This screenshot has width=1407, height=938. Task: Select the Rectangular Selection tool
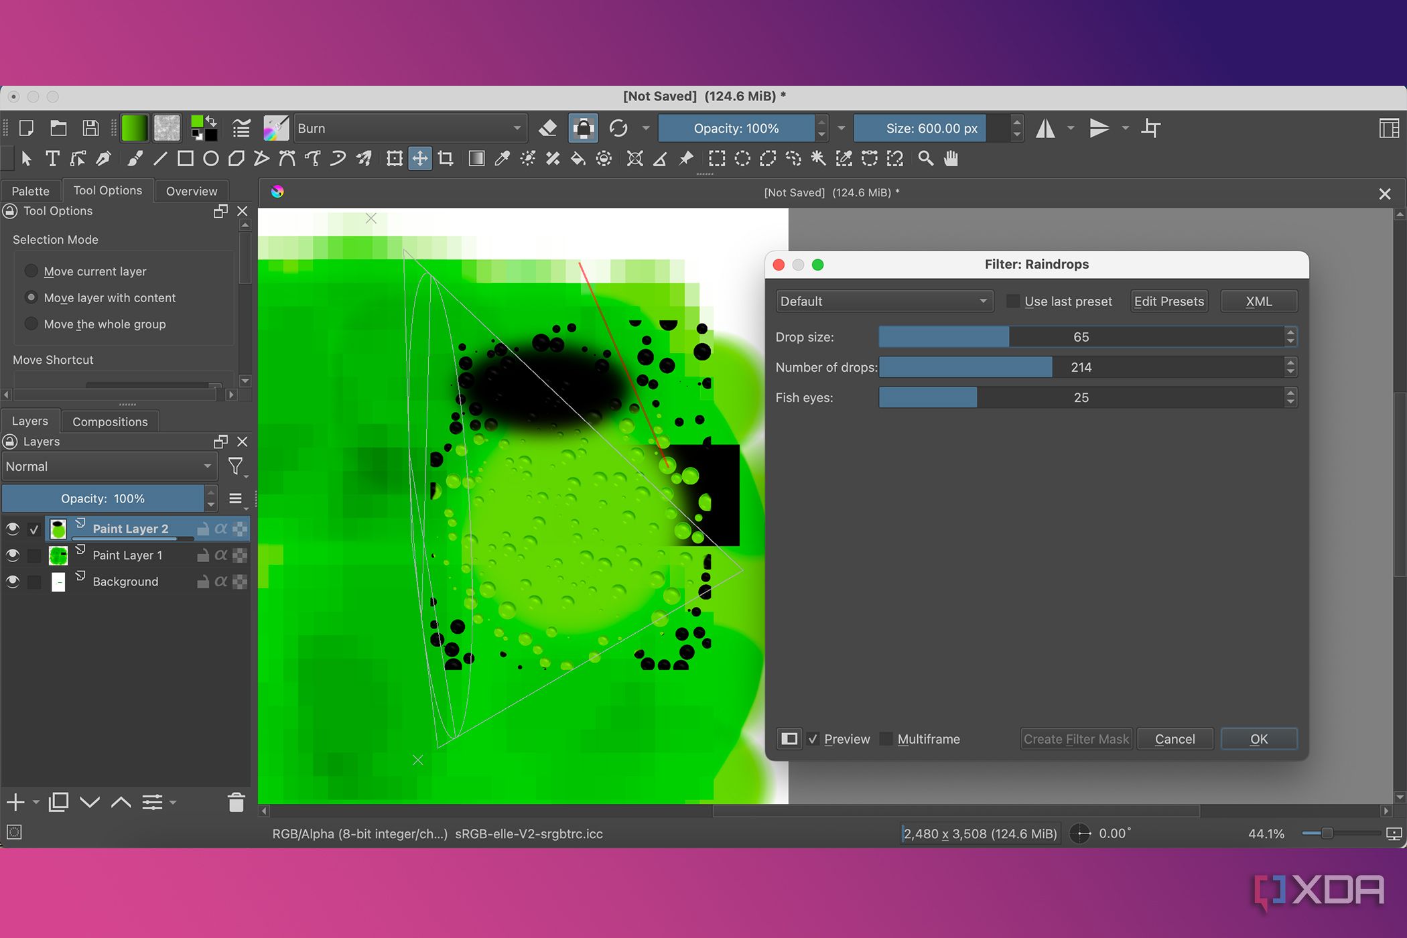[x=717, y=159]
